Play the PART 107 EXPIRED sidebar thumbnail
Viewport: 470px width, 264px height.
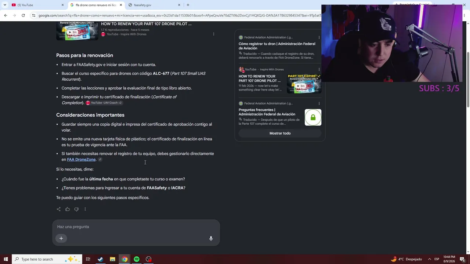pos(304,84)
